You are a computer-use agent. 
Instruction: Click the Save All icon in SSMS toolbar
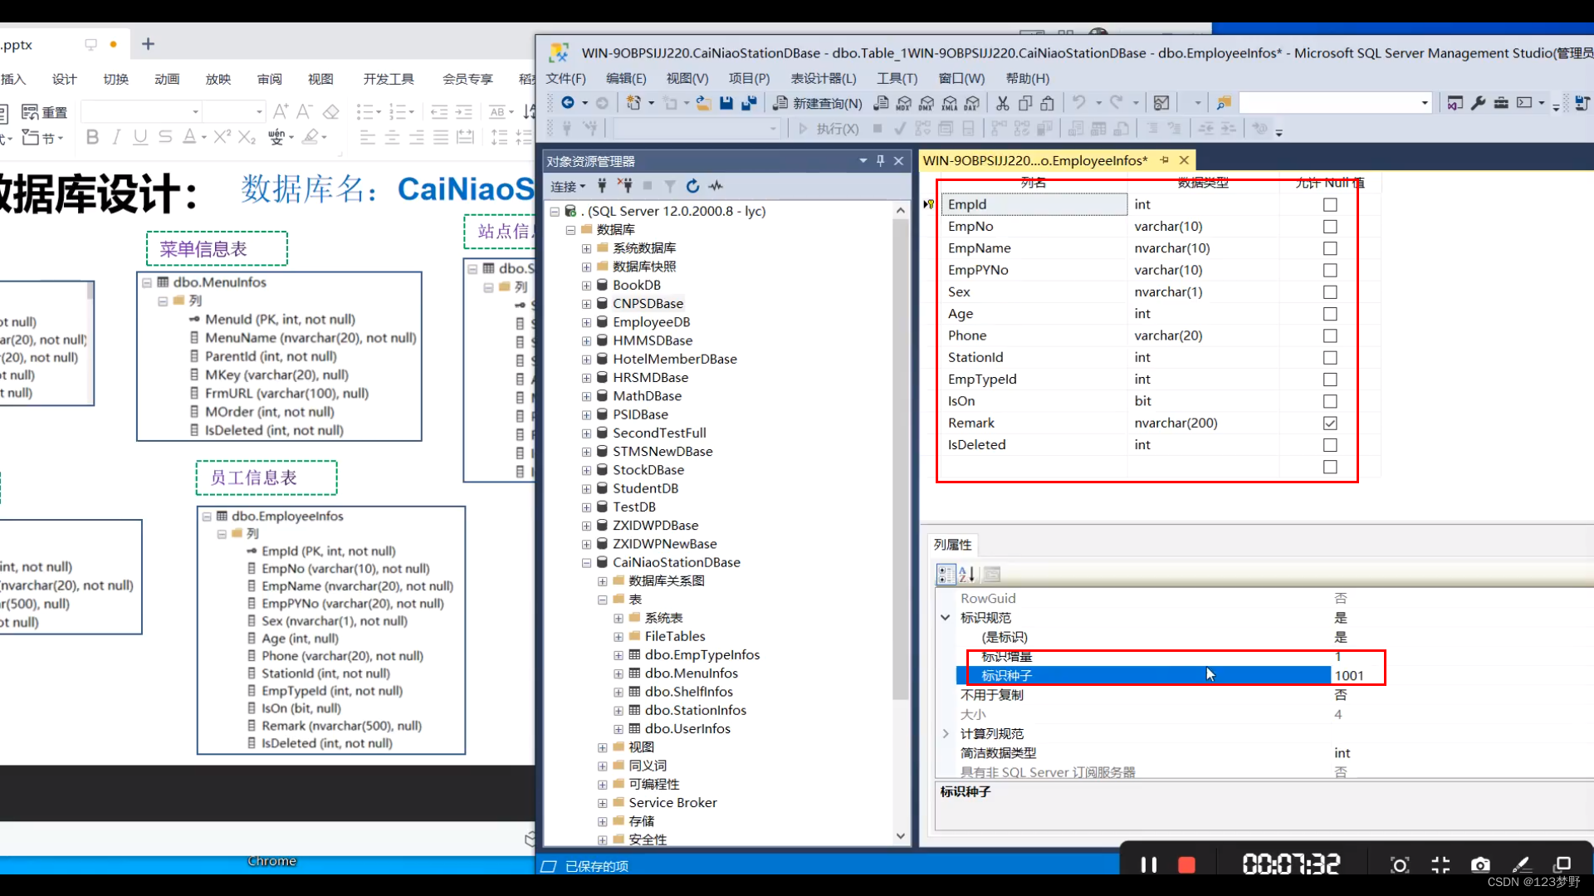(749, 103)
